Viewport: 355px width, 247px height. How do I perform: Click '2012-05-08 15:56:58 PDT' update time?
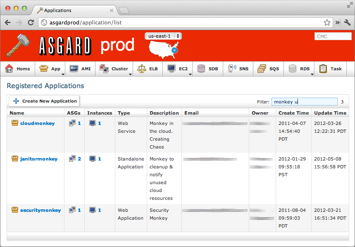point(330,163)
